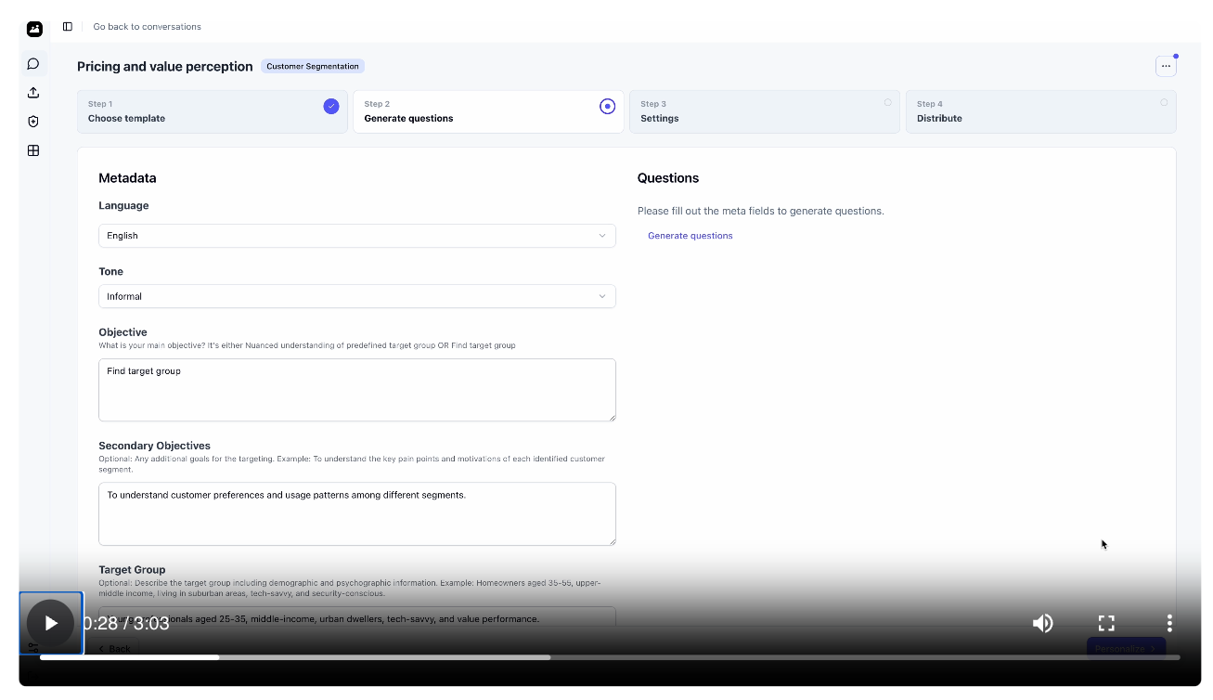Open the Language dropdown showing English
Viewport: 1213px width, 700px height.
(357, 235)
